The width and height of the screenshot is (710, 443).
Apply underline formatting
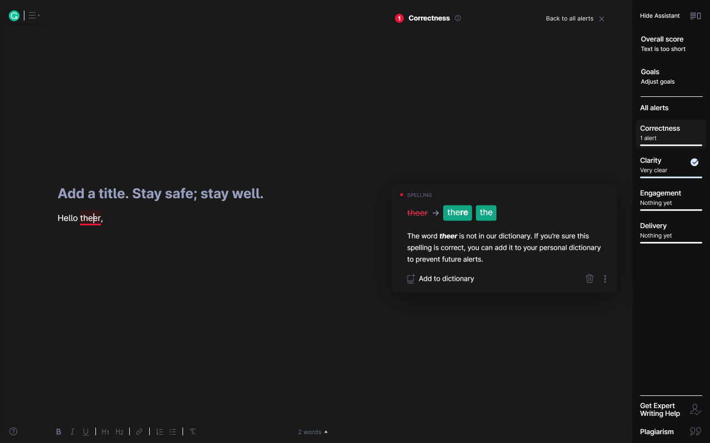[x=85, y=431]
